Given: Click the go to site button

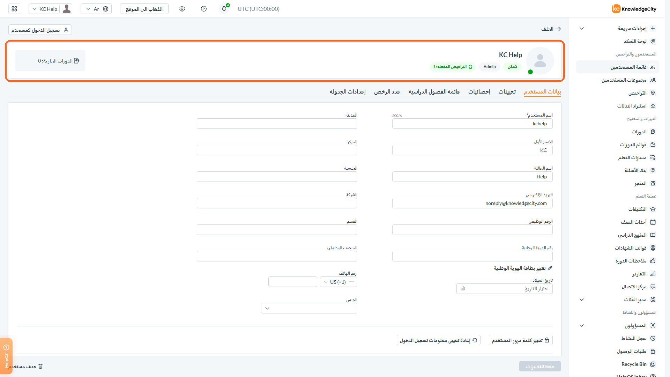Looking at the screenshot, I should pos(144,9).
